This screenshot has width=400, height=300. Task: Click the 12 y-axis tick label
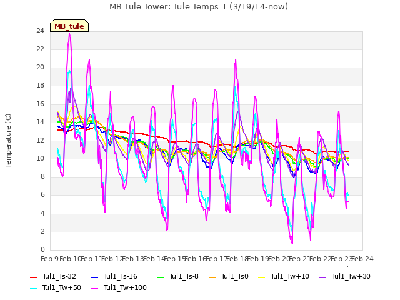point(40,140)
